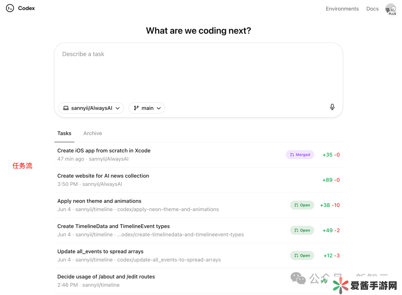Image resolution: width=402 pixels, height=295 pixels.
Task: Click the laptop icon in environment selector
Action: 66,108
